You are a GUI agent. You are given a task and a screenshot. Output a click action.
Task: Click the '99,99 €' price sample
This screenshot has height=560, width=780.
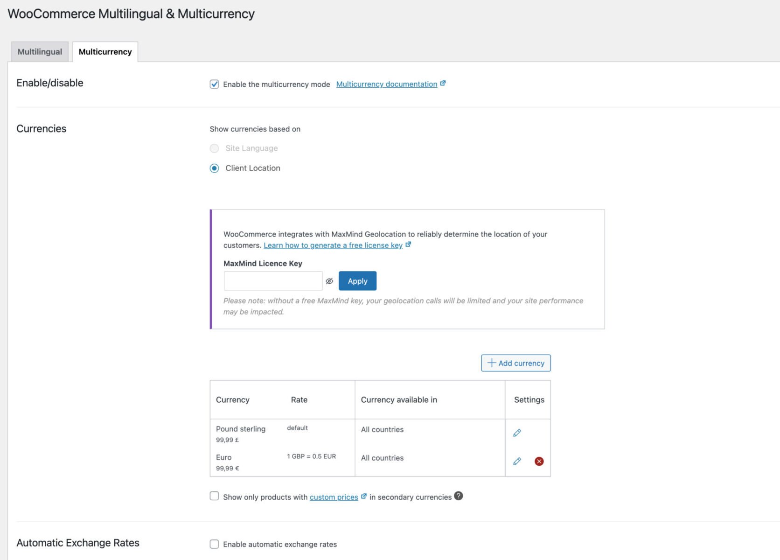[x=227, y=469]
